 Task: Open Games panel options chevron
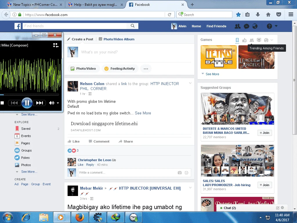tap(272, 40)
